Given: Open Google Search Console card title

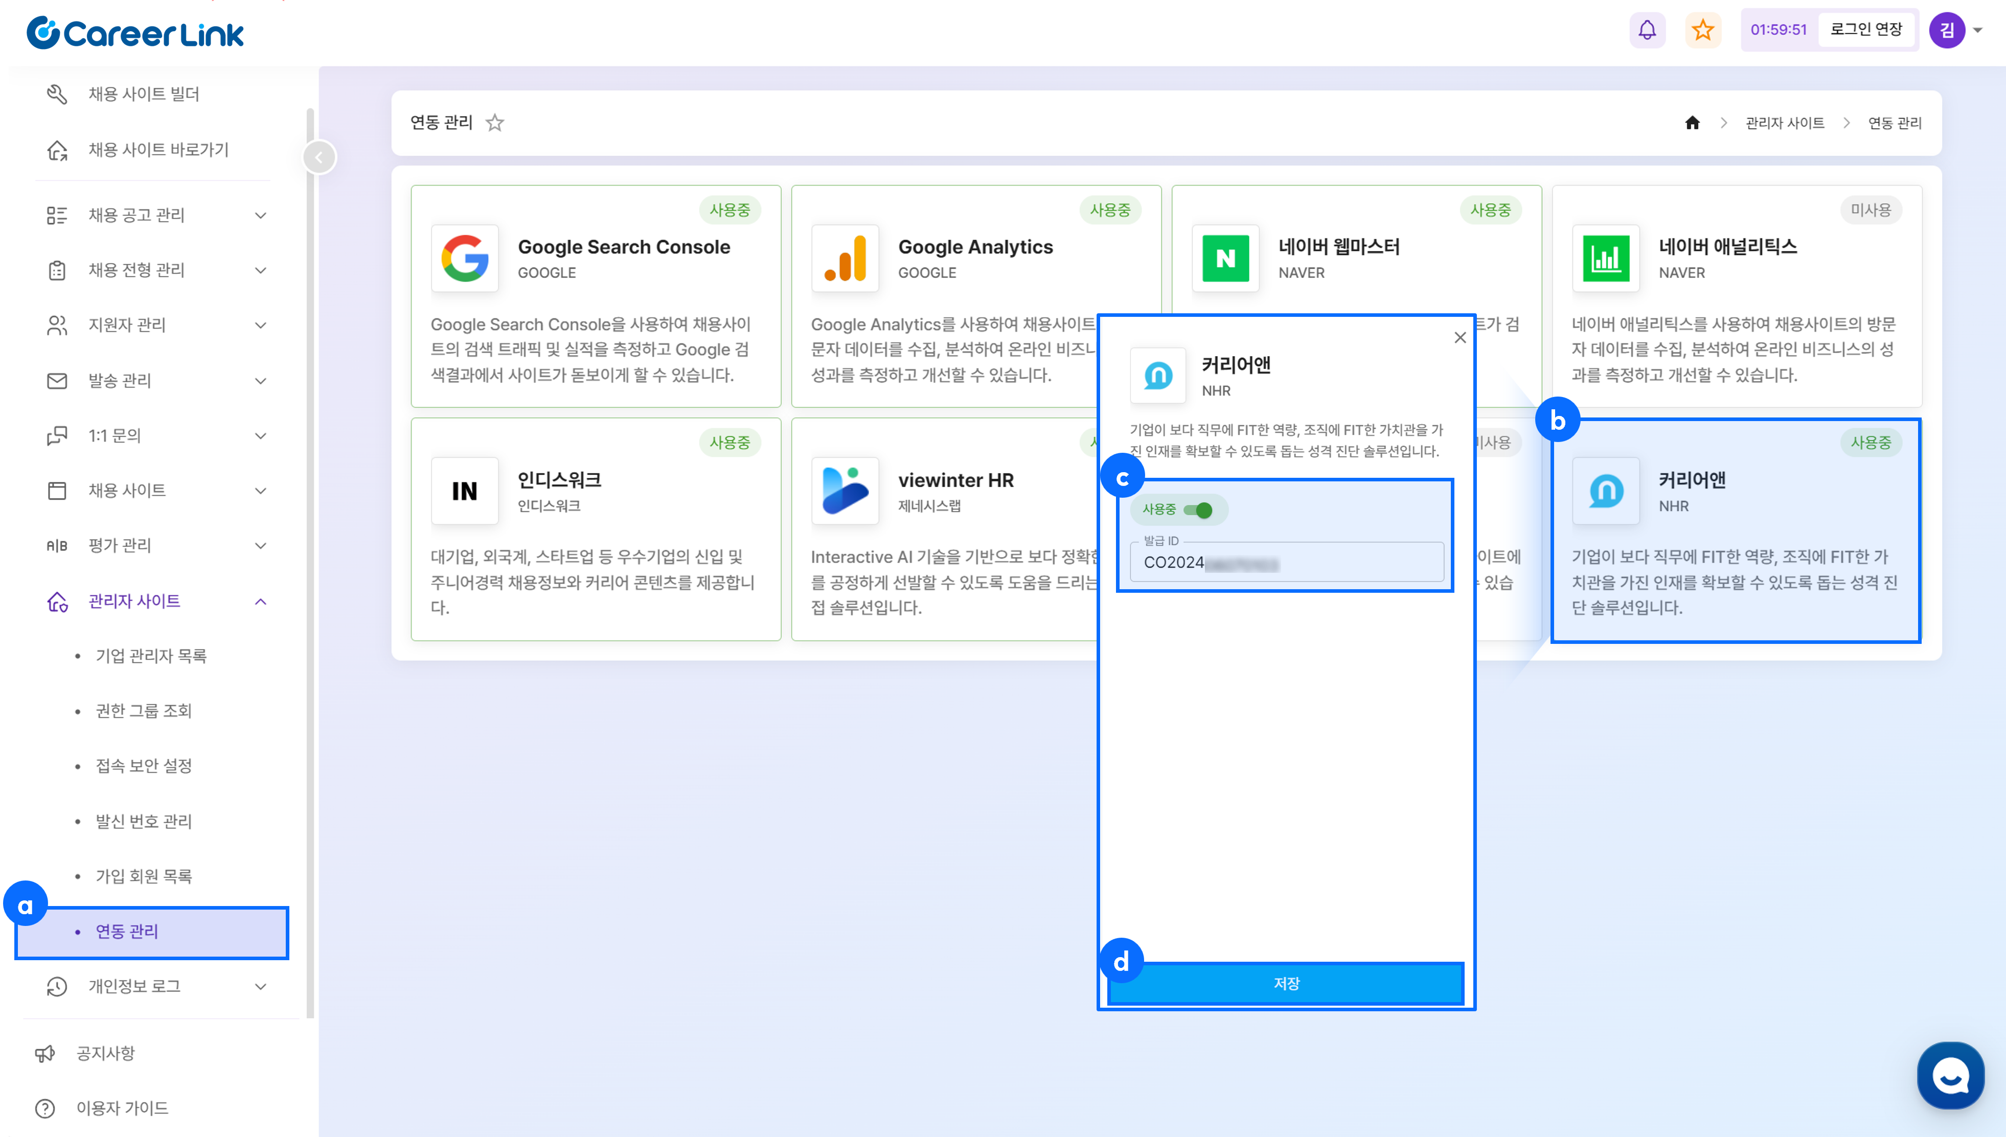Looking at the screenshot, I should [x=624, y=247].
